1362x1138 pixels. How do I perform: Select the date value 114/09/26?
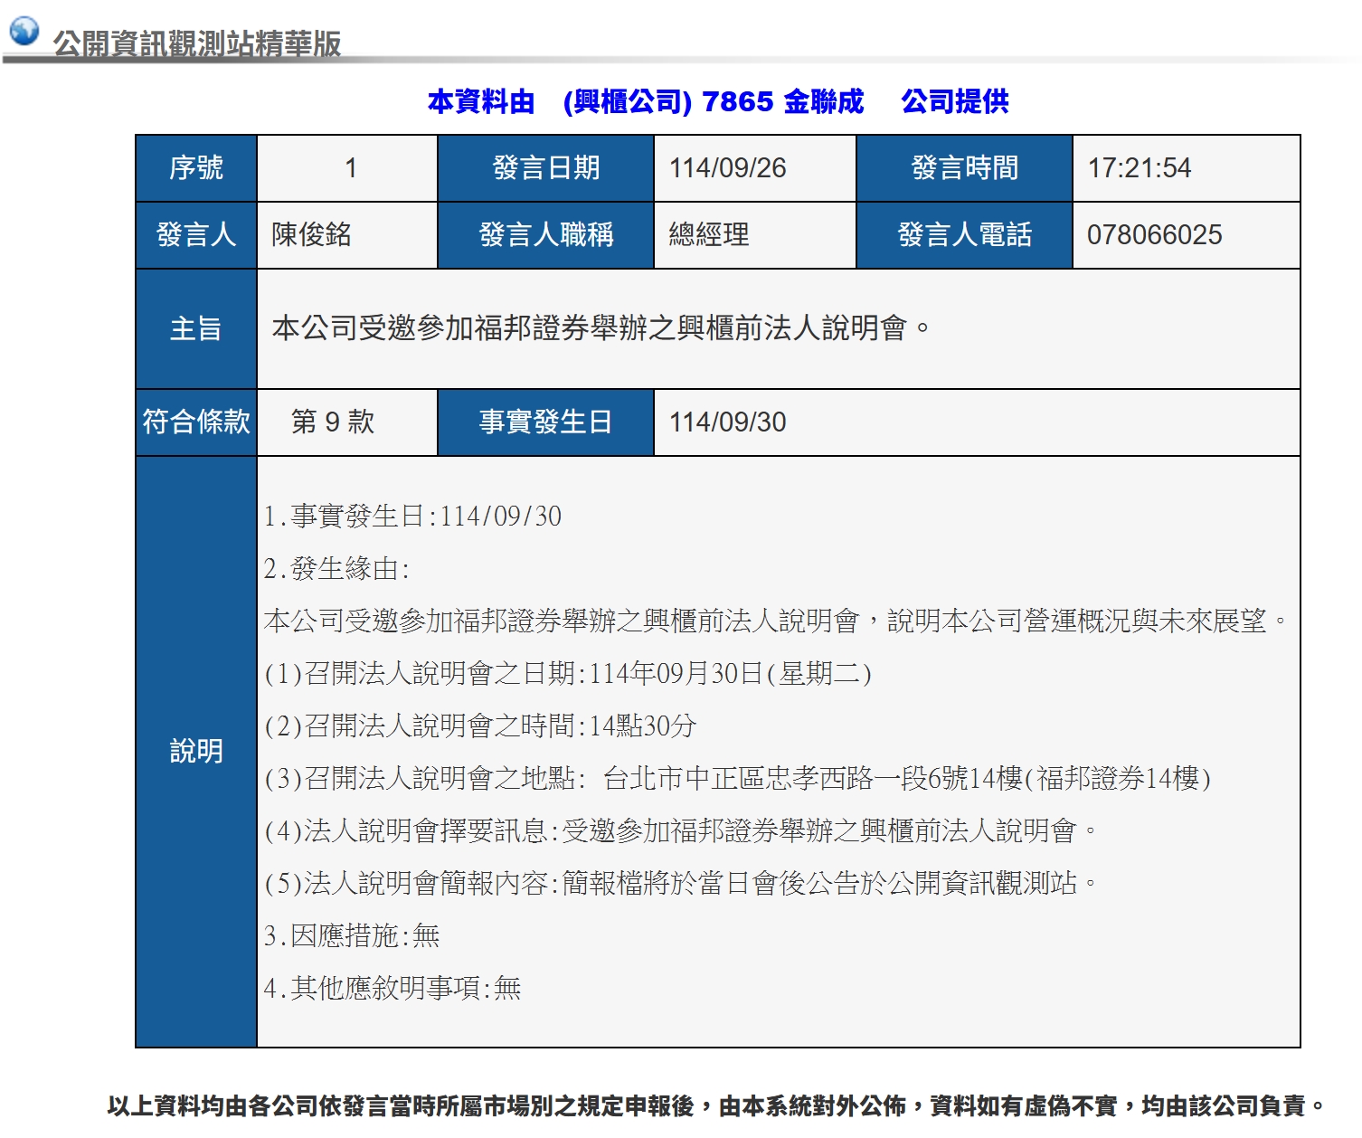727,168
